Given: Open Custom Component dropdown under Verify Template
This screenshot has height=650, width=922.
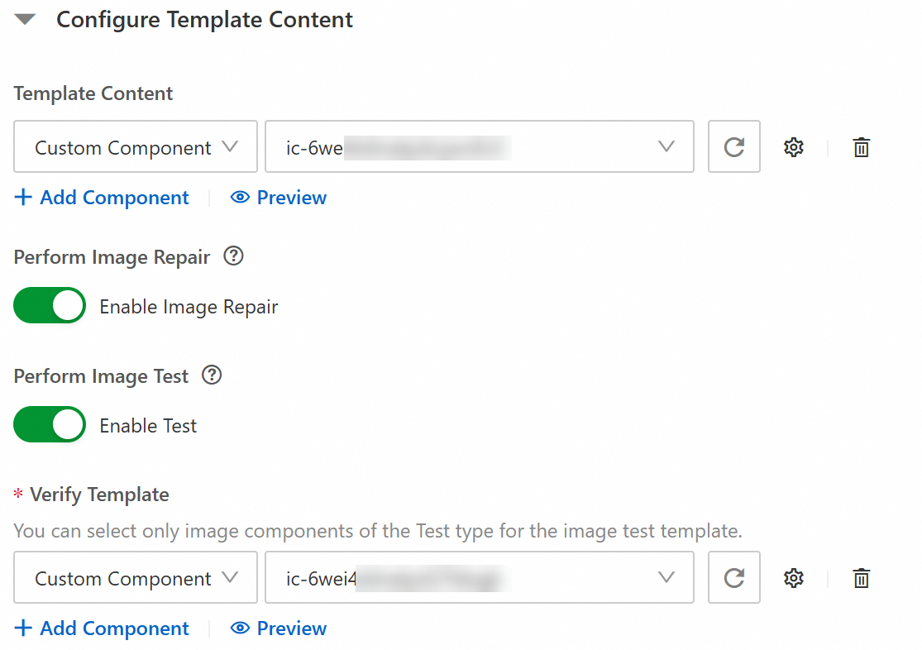Looking at the screenshot, I should pyautogui.click(x=136, y=578).
